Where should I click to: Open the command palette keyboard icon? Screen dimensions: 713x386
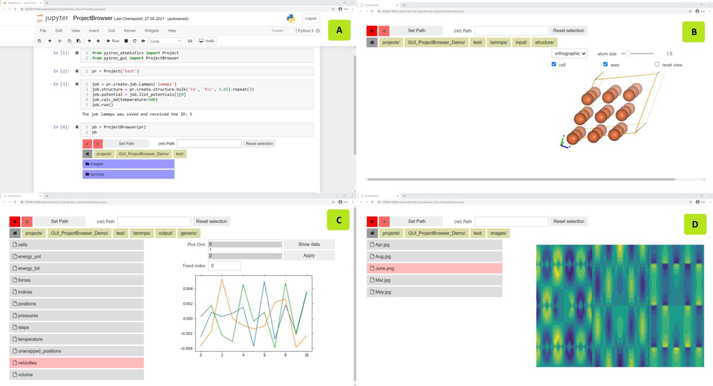[190, 41]
